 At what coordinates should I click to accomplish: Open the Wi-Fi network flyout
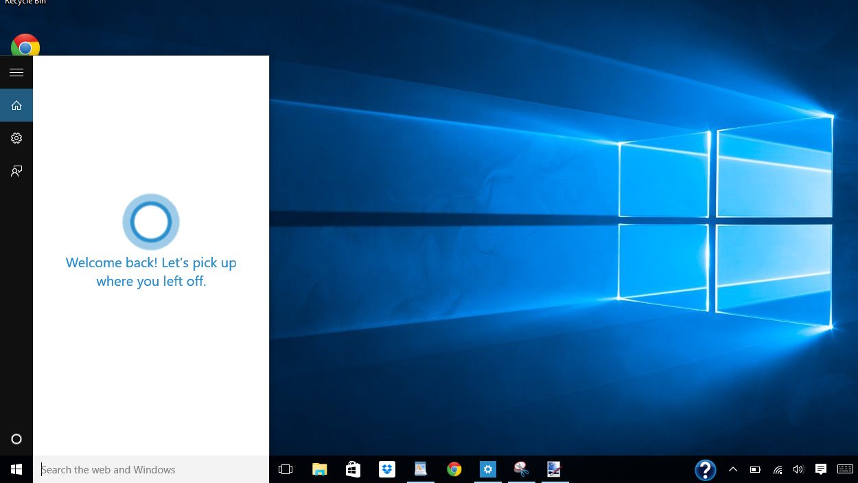coord(778,470)
